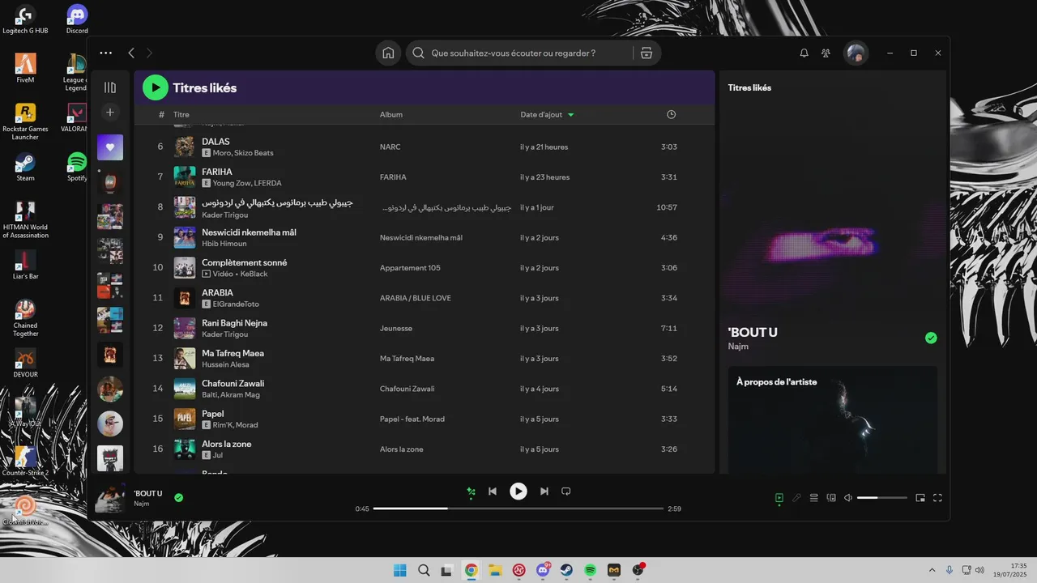Open Papel - feat. Morad album

[412, 419]
